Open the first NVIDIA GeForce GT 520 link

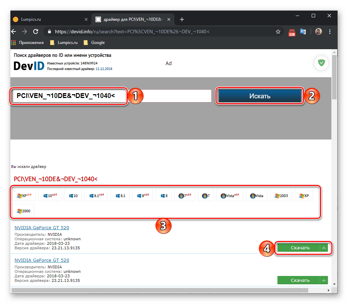pos(42,227)
